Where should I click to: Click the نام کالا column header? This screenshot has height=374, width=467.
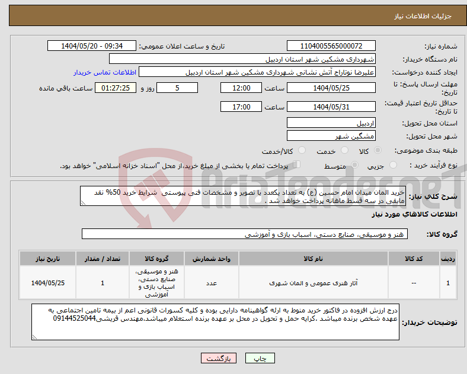point(314,259)
